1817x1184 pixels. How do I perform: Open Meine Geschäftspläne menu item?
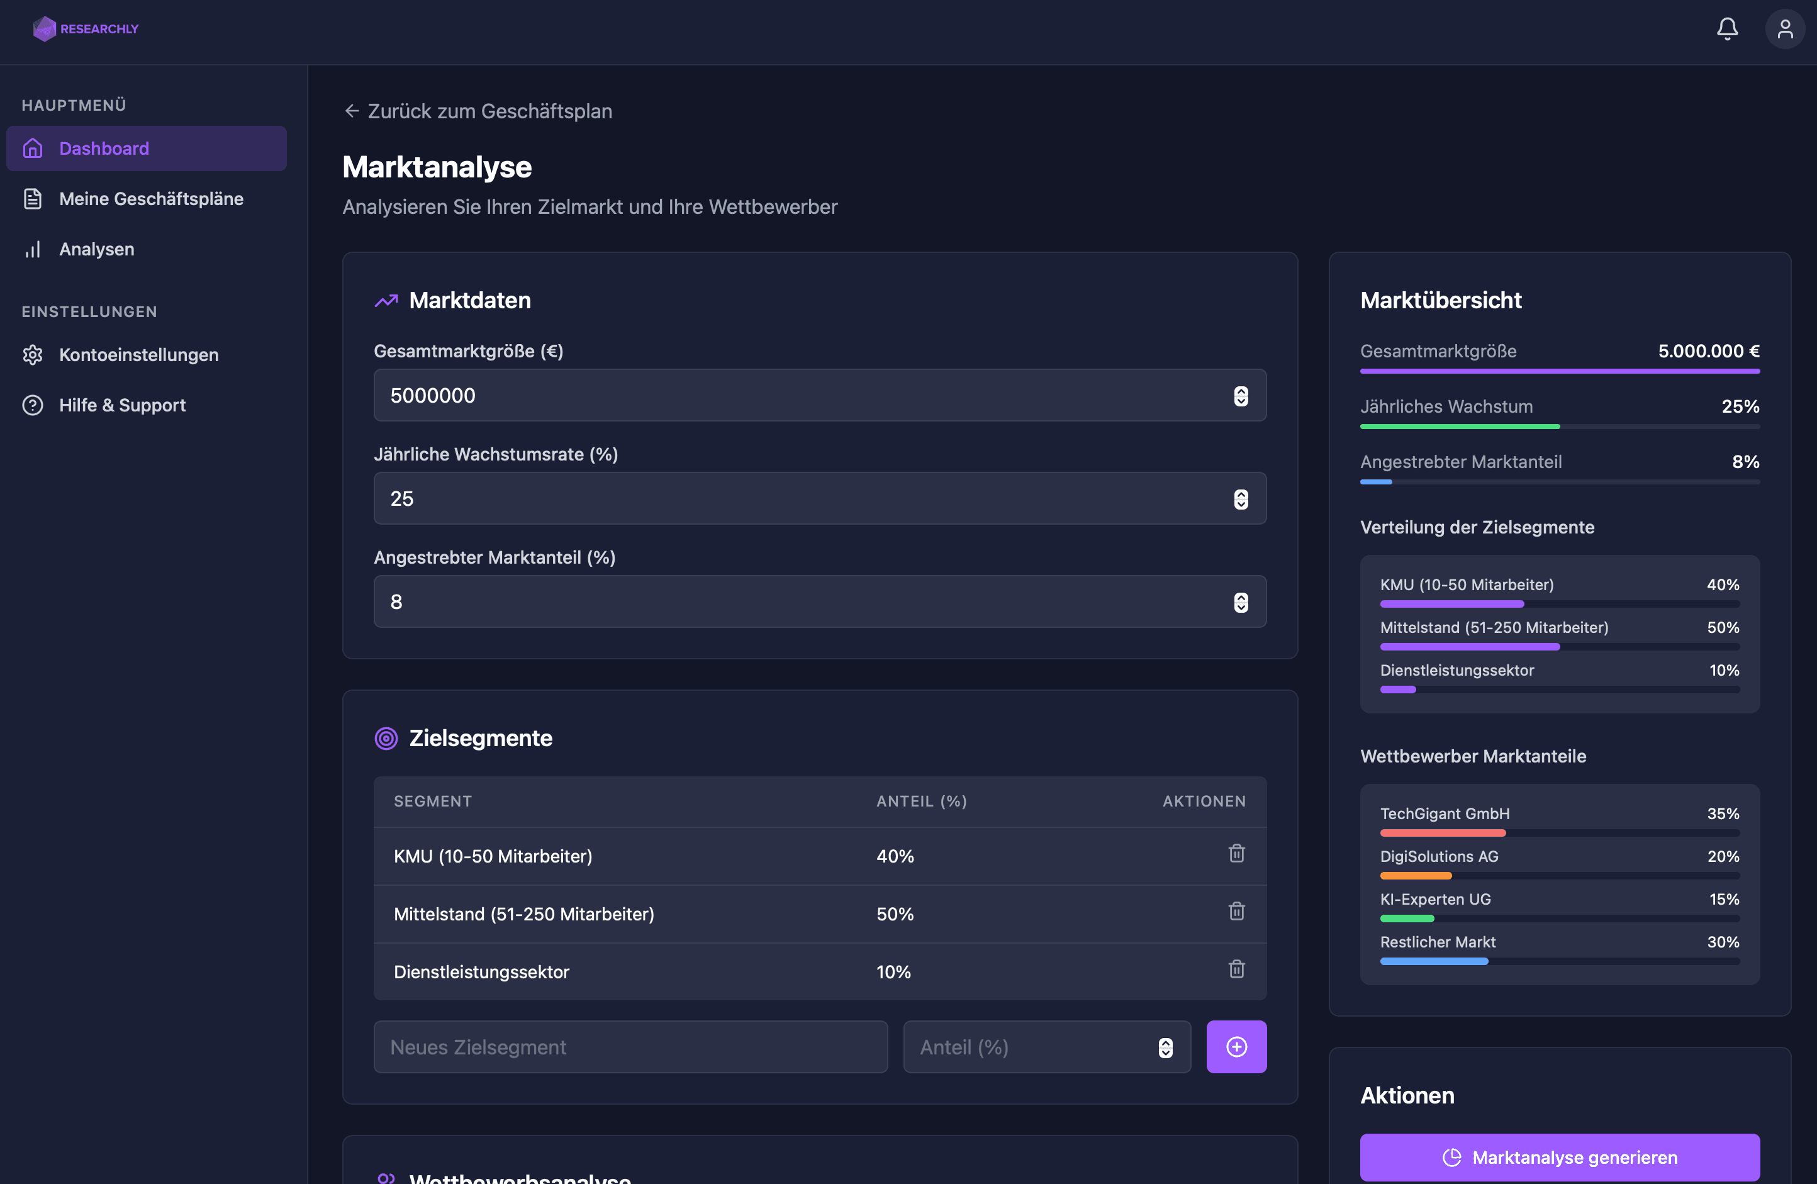pos(147,198)
